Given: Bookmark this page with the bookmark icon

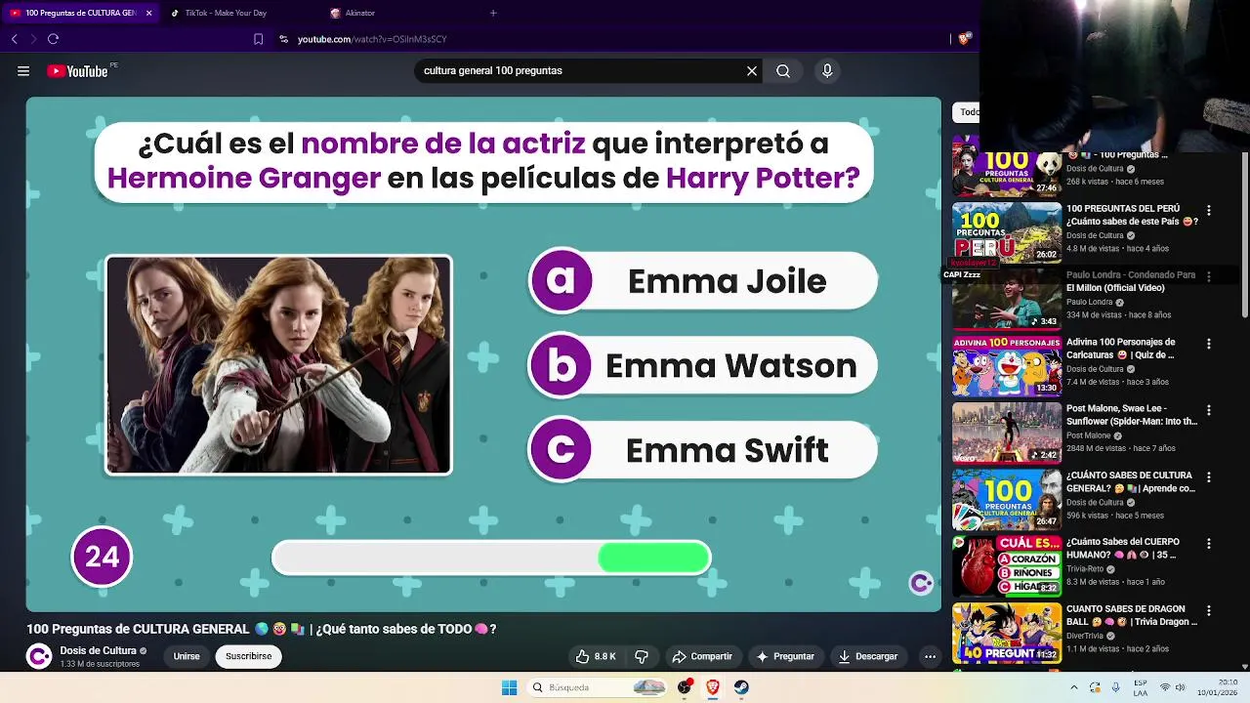Looking at the screenshot, I should pyautogui.click(x=258, y=39).
